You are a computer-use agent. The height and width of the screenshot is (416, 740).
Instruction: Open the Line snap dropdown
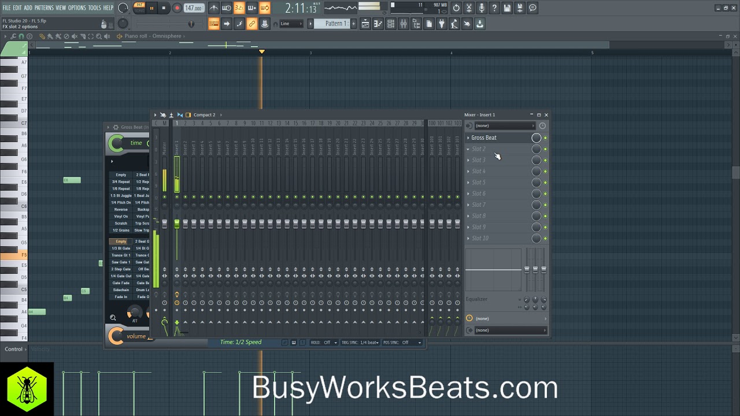coord(291,24)
